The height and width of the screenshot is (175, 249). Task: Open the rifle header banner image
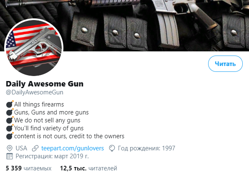click(x=124, y=25)
